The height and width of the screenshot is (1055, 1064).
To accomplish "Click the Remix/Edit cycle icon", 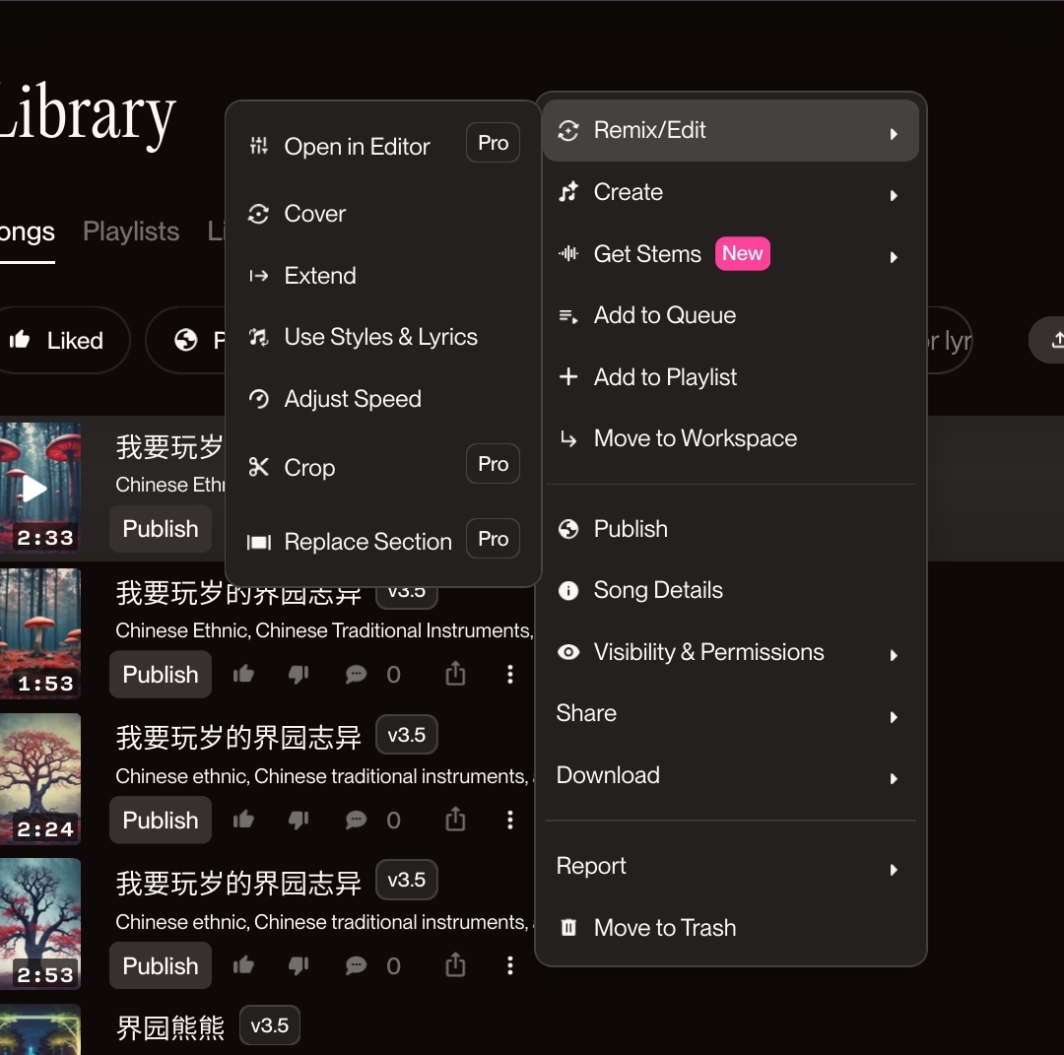I will [568, 130].
